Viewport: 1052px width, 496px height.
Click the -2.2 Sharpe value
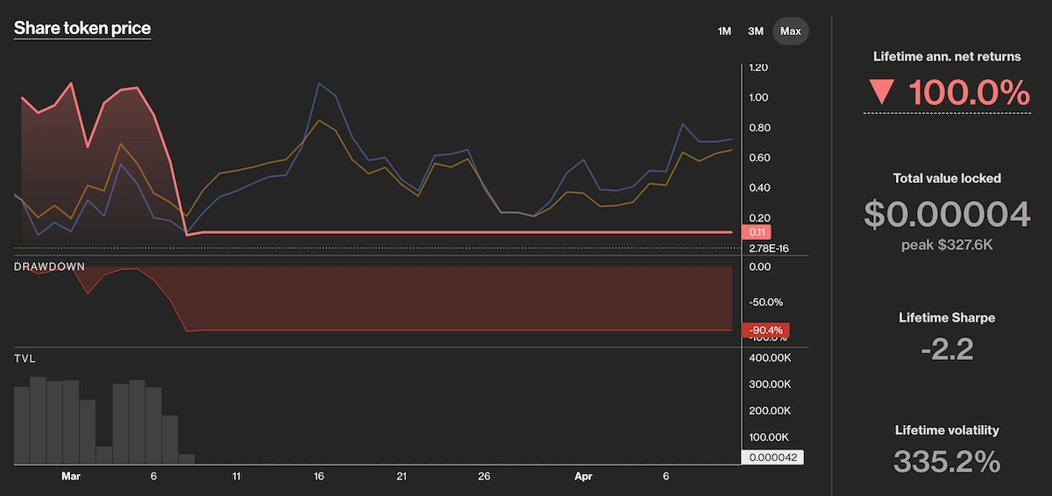click(947, 349)
